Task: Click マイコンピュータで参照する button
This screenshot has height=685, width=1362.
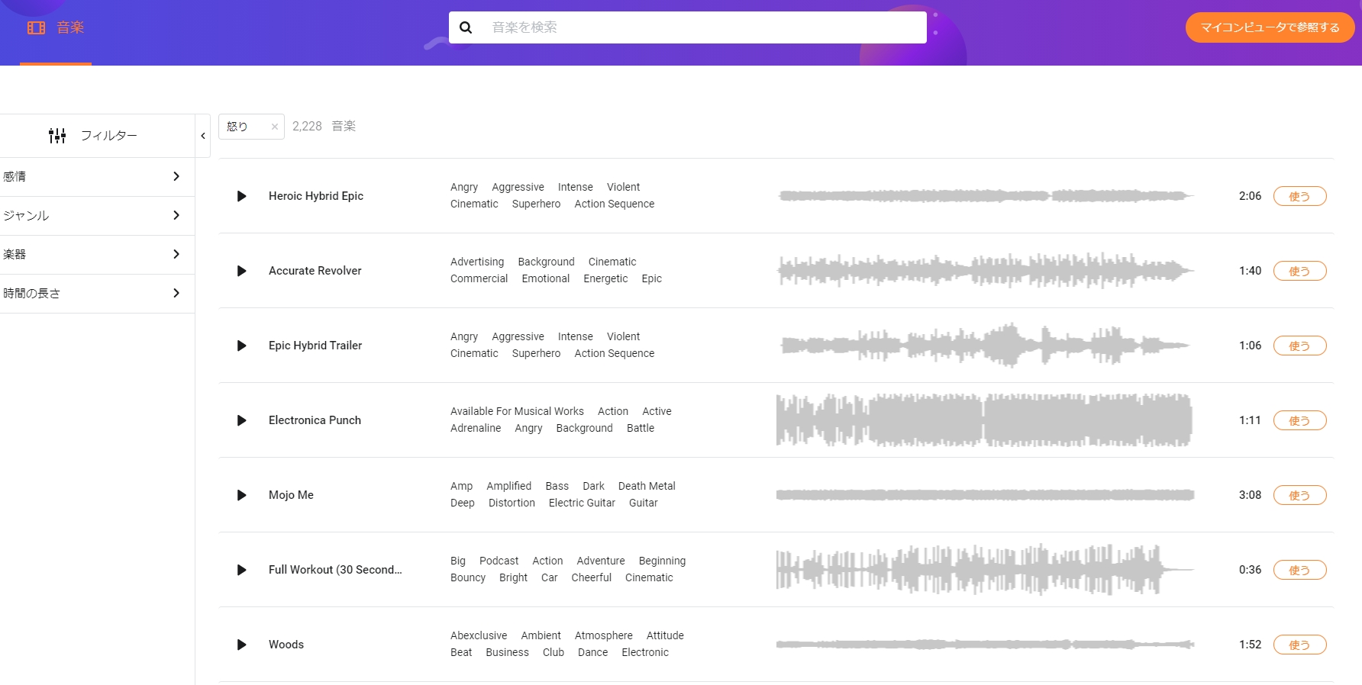Action: 1270,27
